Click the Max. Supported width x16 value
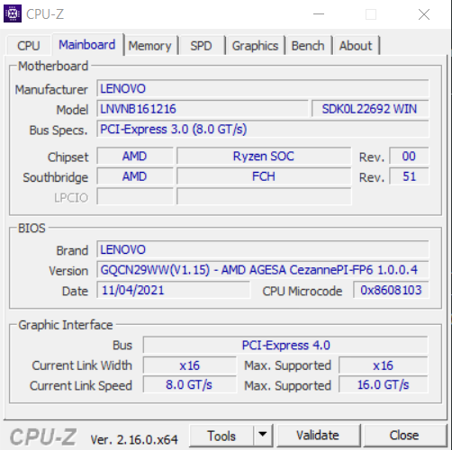452x450 pixels. [384, 365]
